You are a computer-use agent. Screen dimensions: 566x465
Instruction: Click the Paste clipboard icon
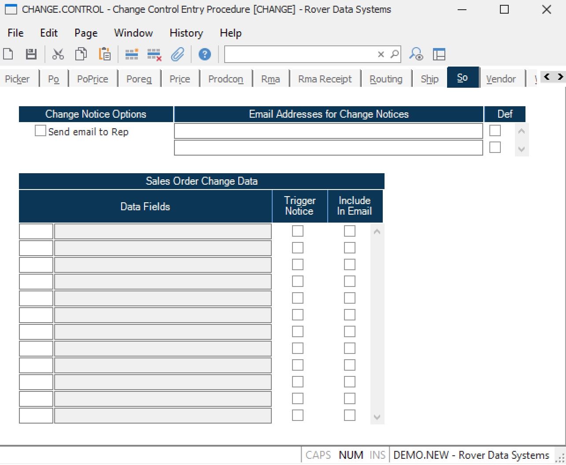point(105,54)
